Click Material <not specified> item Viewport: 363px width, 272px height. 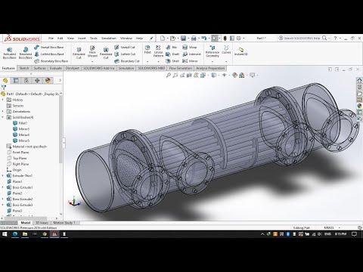(x=26, y=147)
